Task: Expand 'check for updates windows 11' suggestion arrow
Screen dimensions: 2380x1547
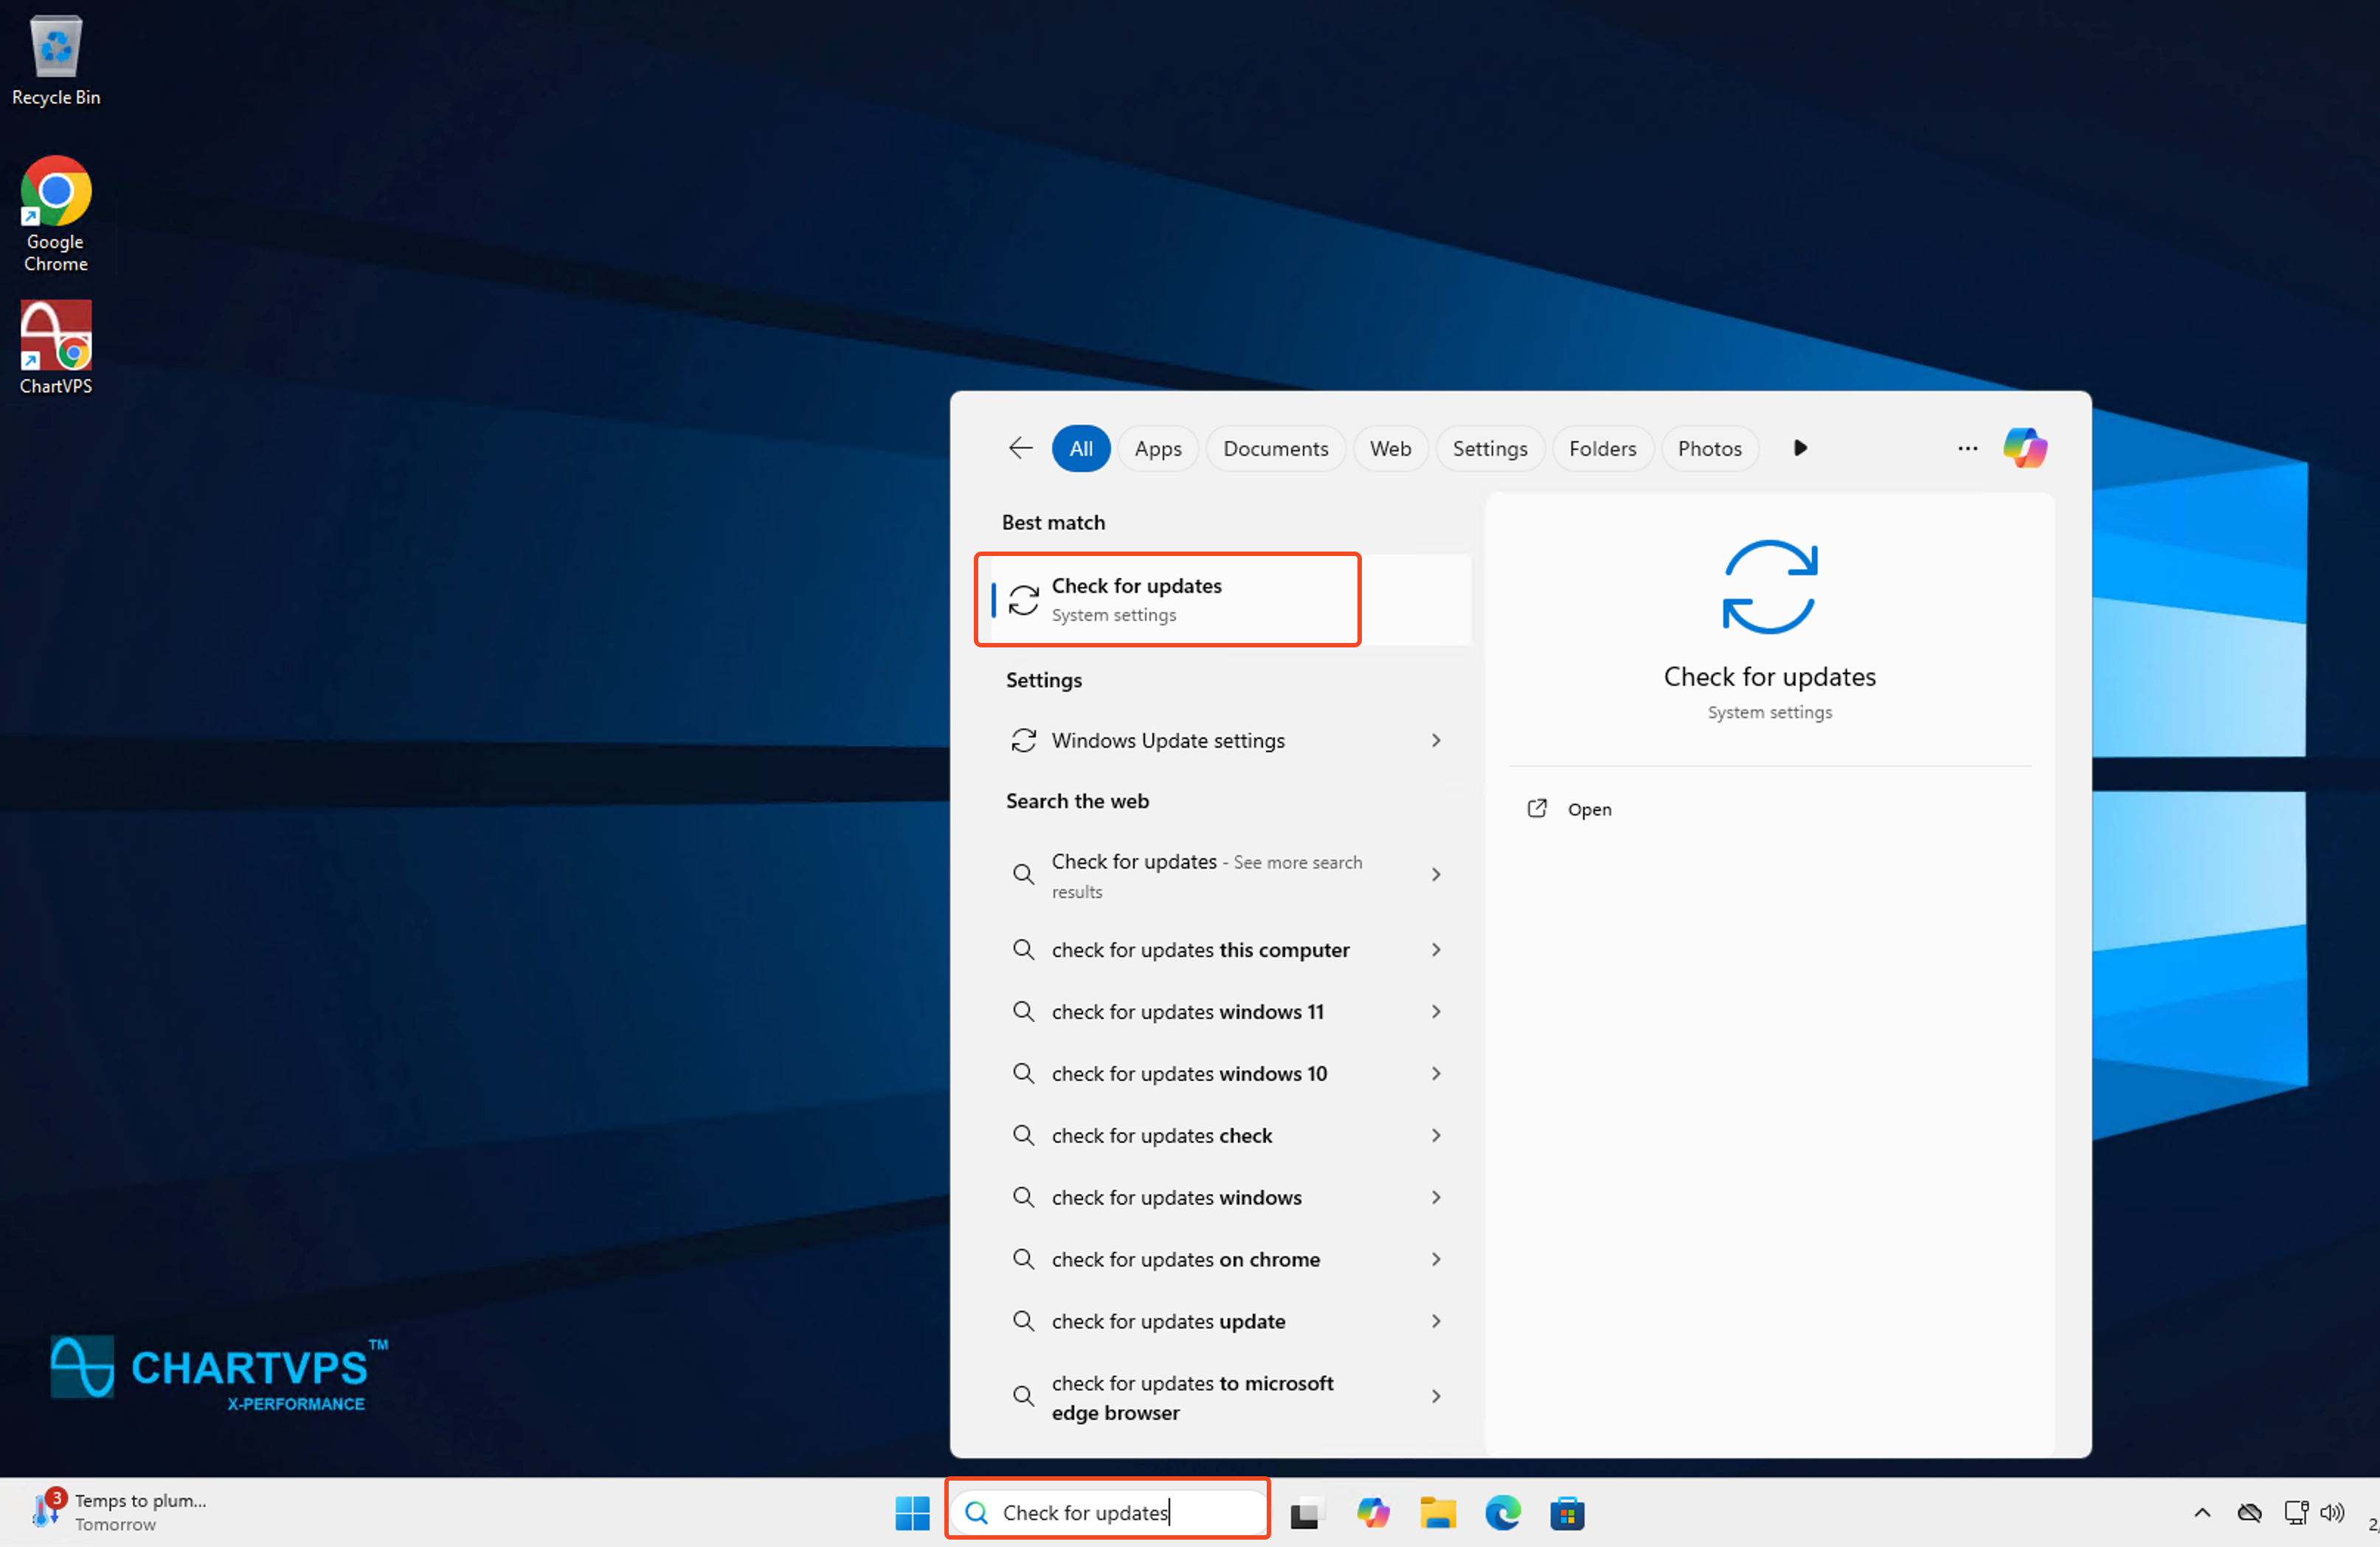Action: (1435, 1012)
